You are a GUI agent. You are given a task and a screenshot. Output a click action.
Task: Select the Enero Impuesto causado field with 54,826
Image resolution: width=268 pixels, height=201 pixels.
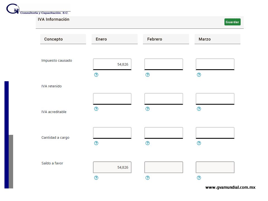pos(112,64)
